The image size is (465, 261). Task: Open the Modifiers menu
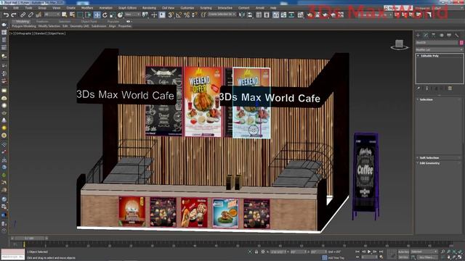click(87, 8)
